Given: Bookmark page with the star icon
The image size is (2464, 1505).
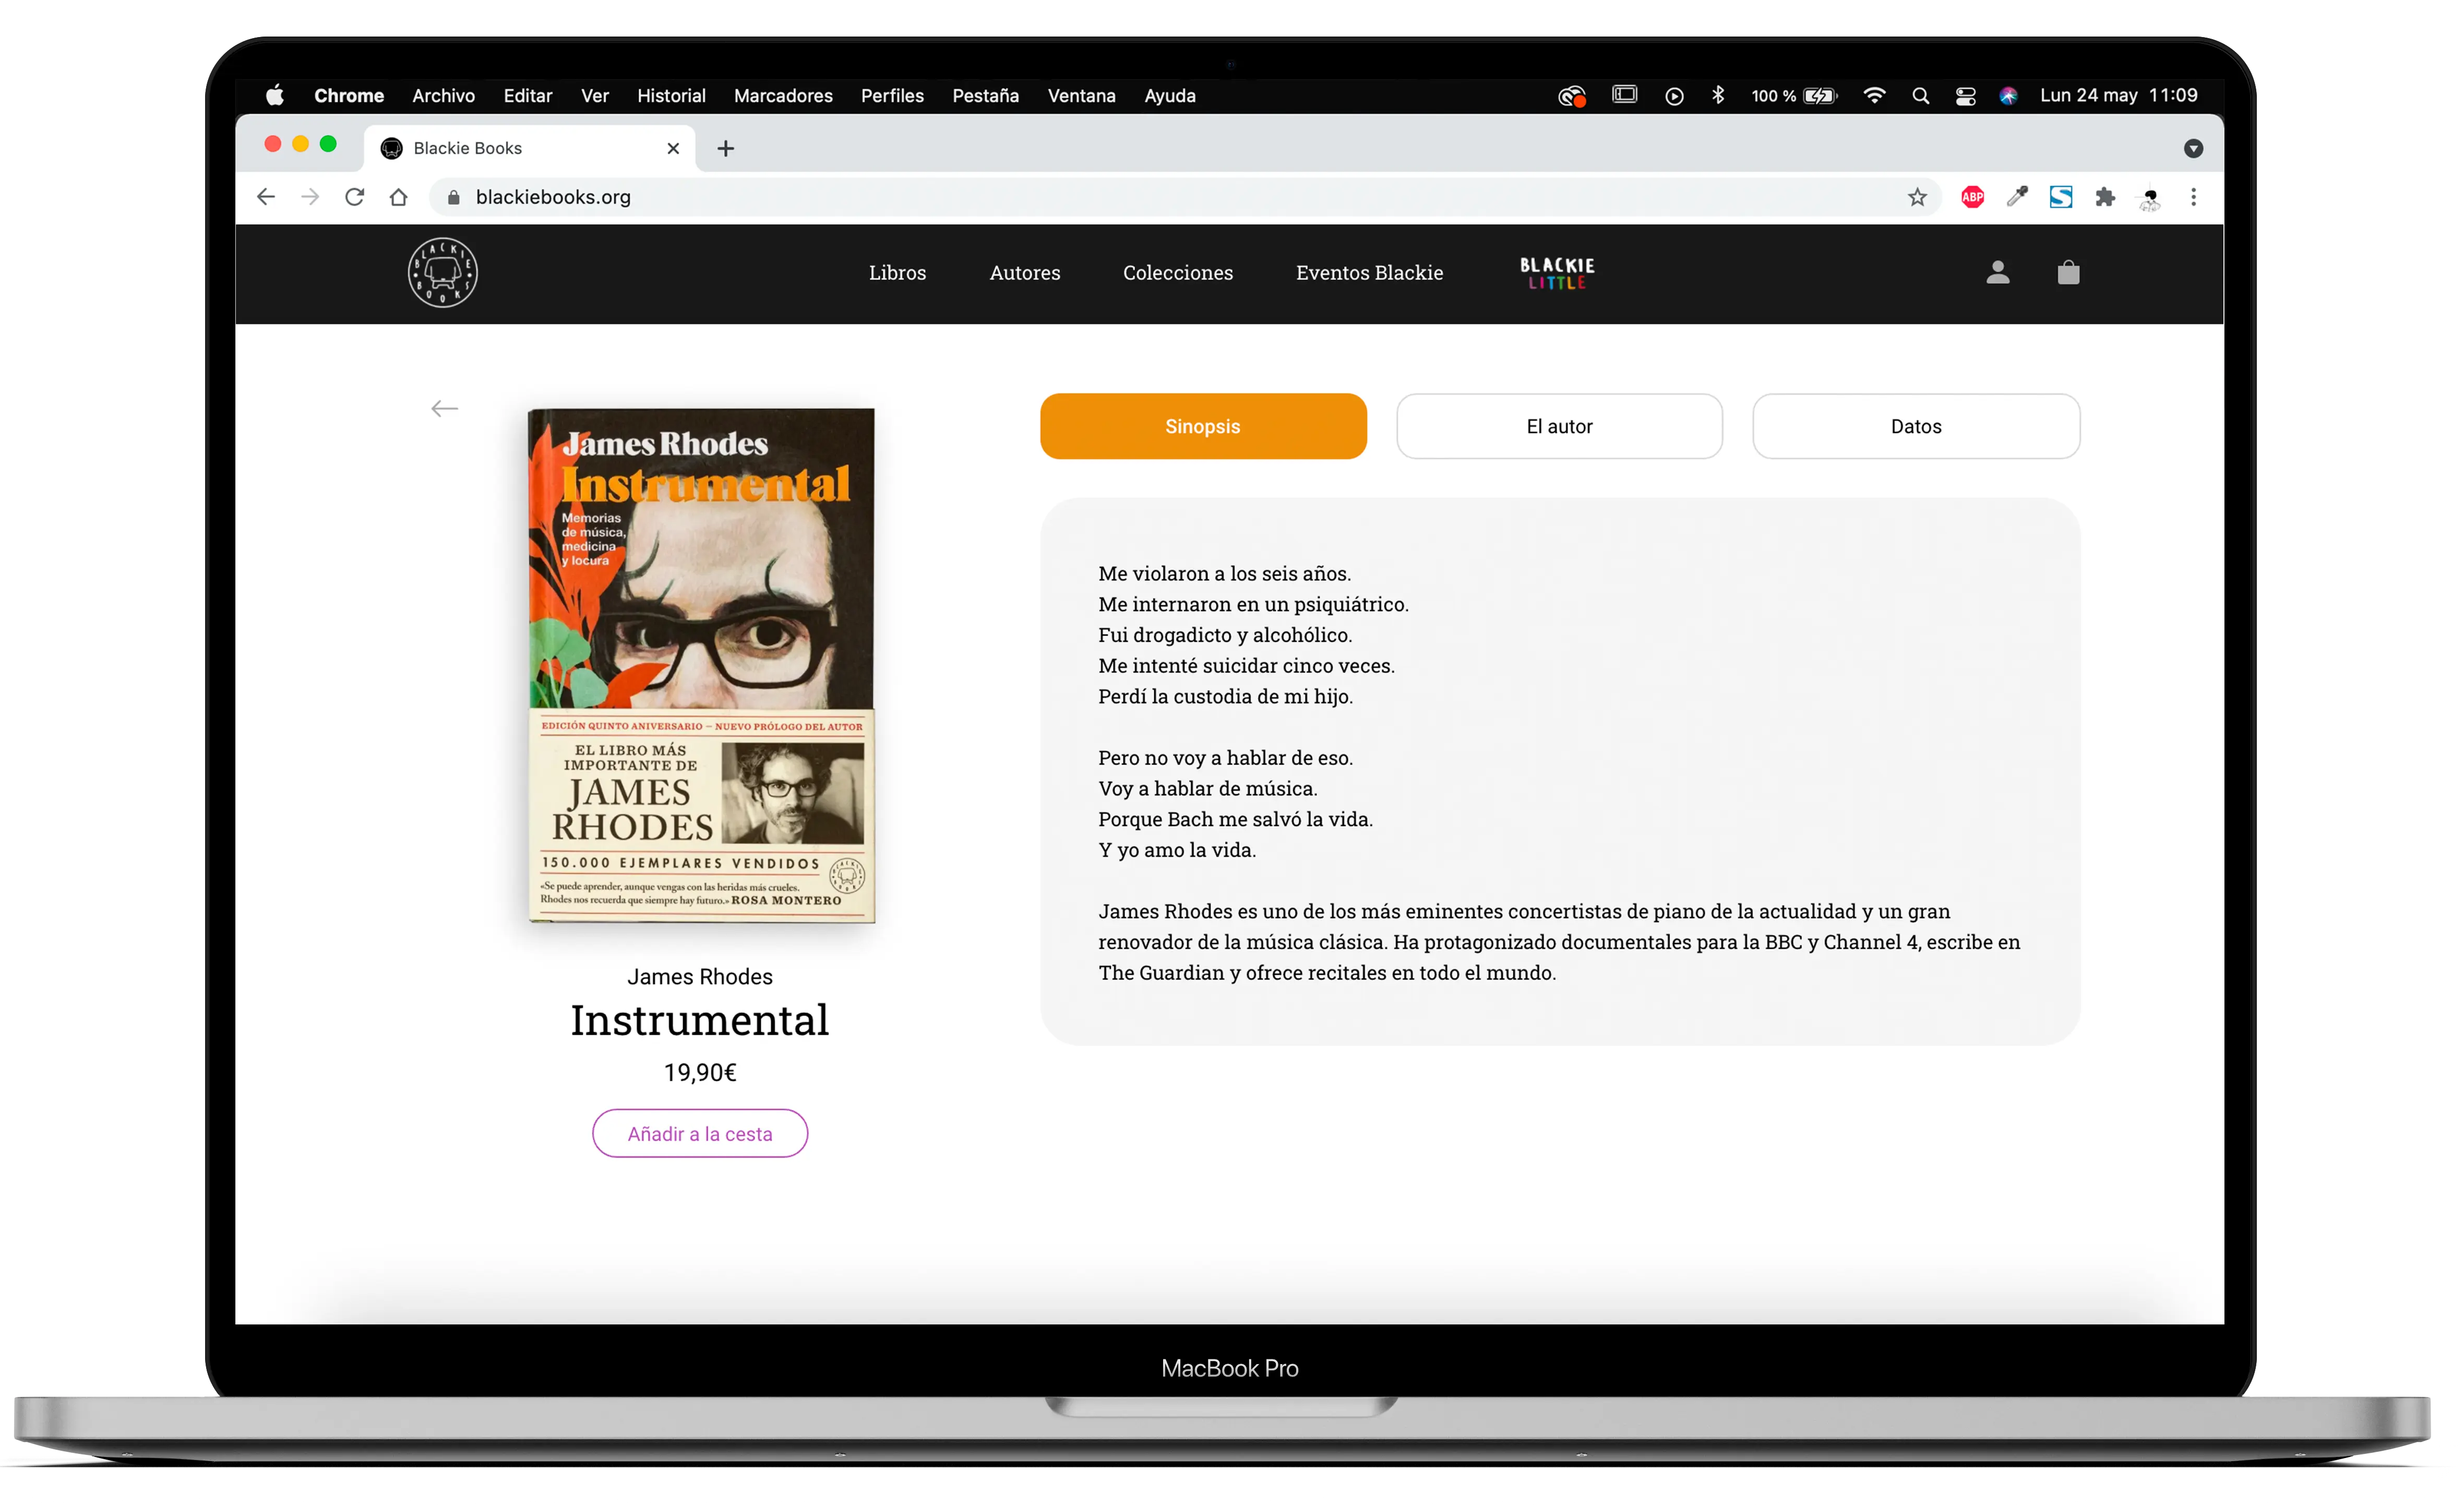Looking at the screenshot, I should pos(1916,197).
